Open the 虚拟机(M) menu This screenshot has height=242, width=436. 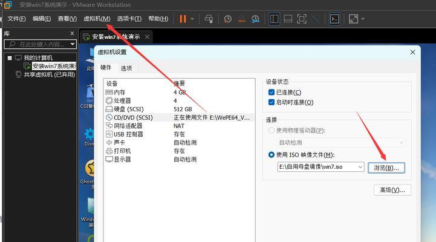97,19
